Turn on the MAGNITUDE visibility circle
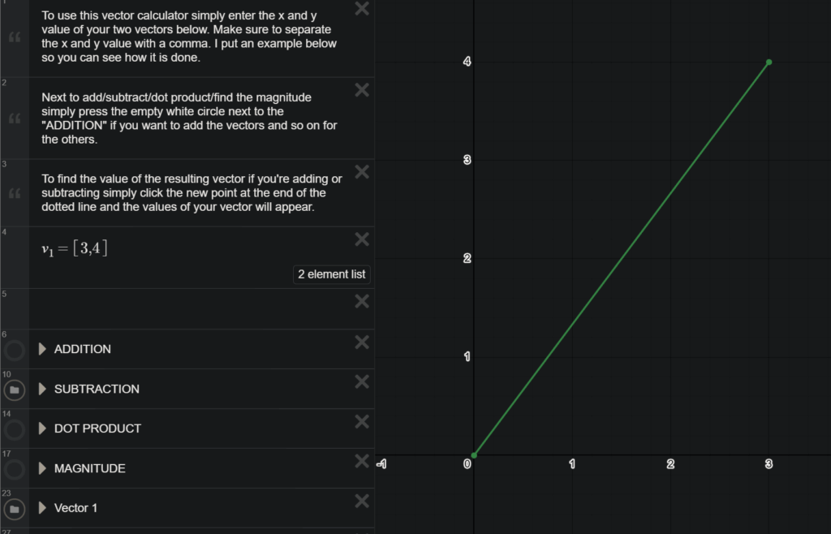This screenshot has width=831, height=534. point(15,469)
